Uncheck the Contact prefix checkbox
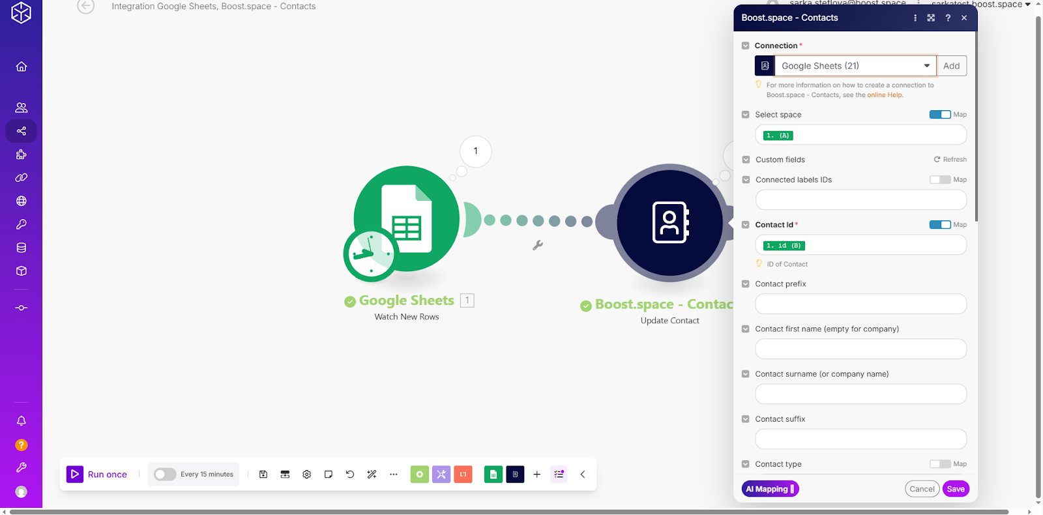This screenshot has height=515, width=1043. [x=746, y=284]
